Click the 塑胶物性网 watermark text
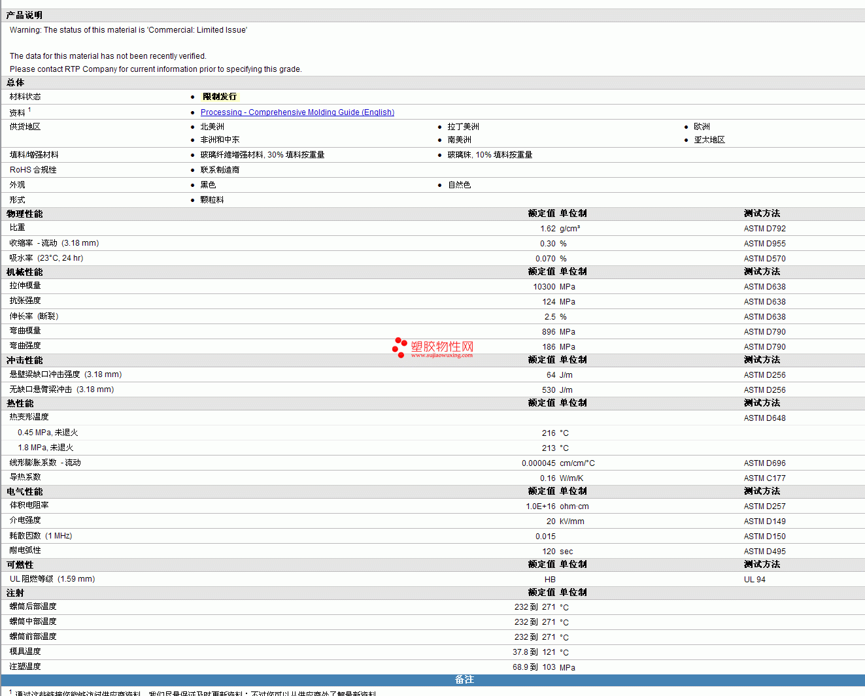Image resolution: width=865 pixels, height=696 pixels. pos(442,346)
